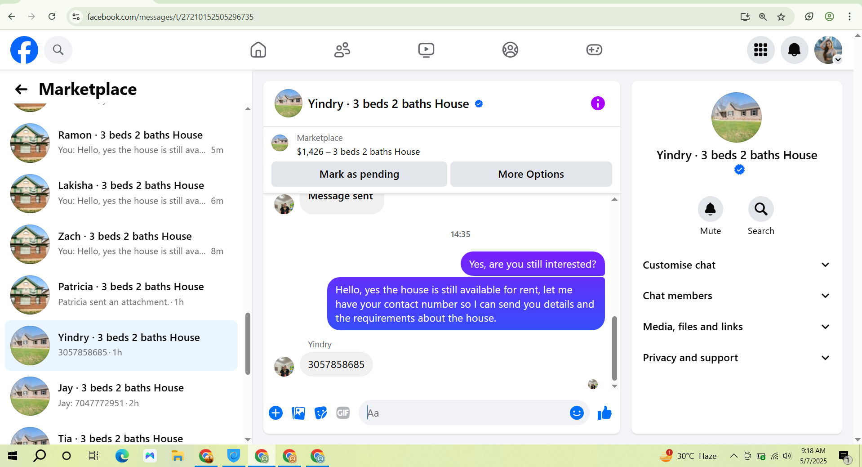Expand Privacy and support section

pyautogui.click(x=736, y=358)
